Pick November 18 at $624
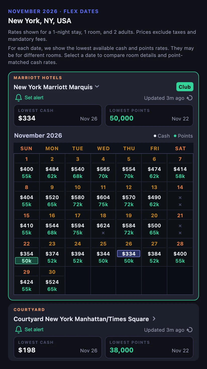 coord(103,224)
